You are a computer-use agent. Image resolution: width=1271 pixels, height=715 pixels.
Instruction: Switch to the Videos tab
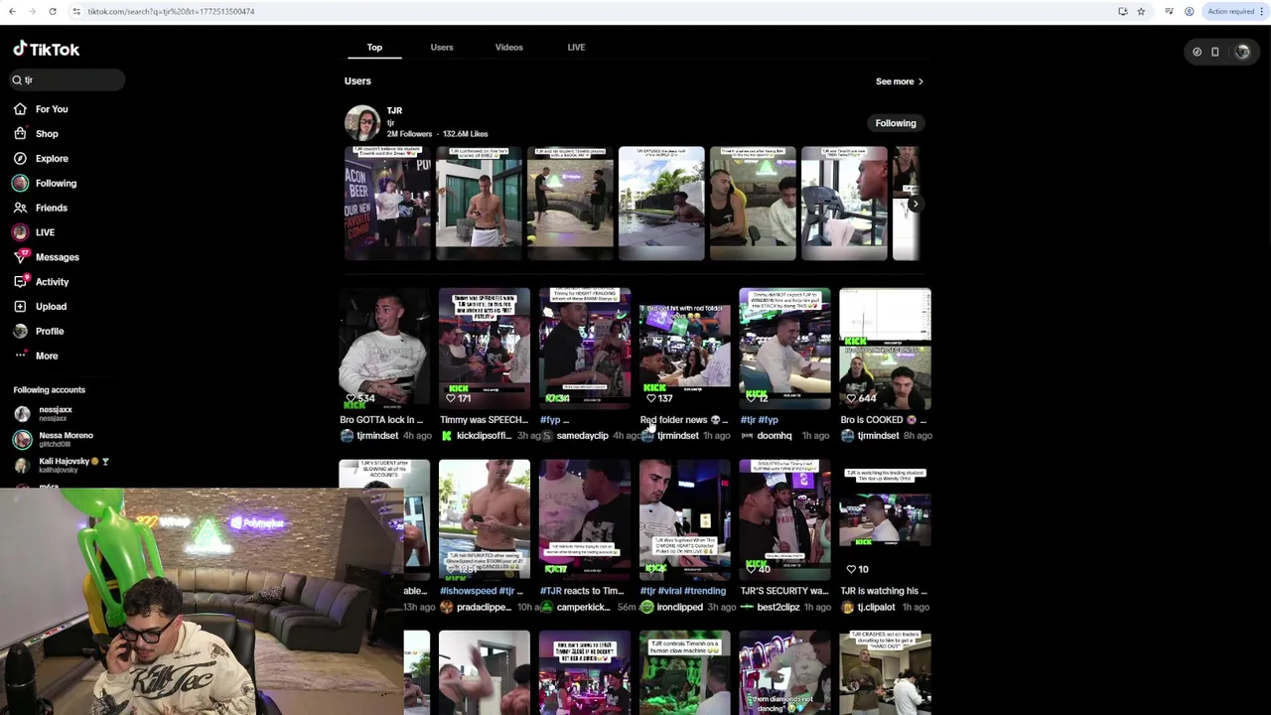508,47
